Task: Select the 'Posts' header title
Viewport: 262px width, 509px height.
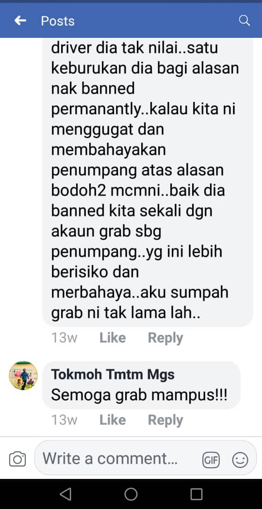Action: 57,21
